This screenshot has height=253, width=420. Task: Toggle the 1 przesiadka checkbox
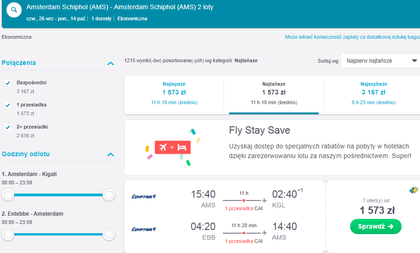pos(8,105)
